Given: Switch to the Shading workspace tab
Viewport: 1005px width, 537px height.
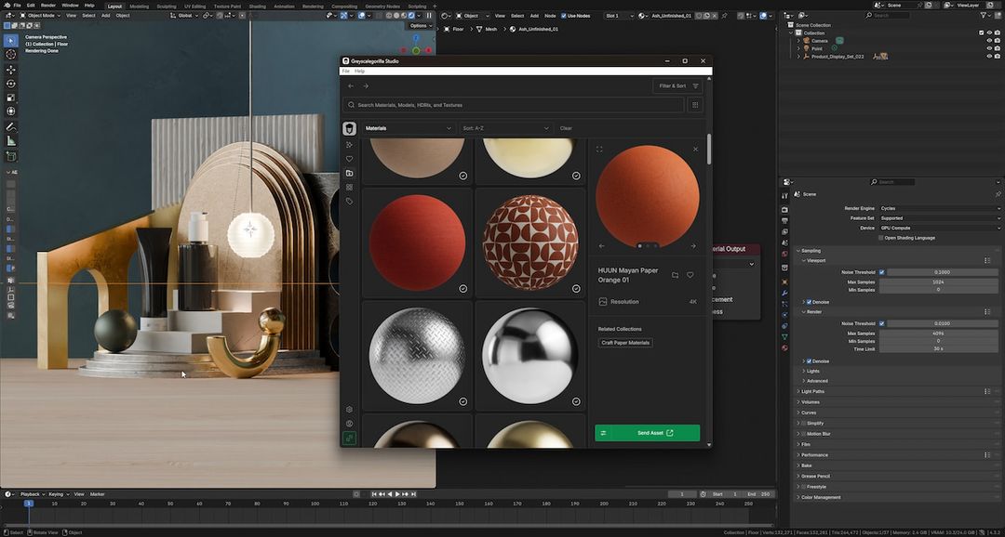Looking at the screenshot, I should (x=259, y=6).
